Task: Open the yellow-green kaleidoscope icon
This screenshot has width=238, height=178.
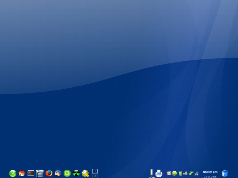Action: 67,173
